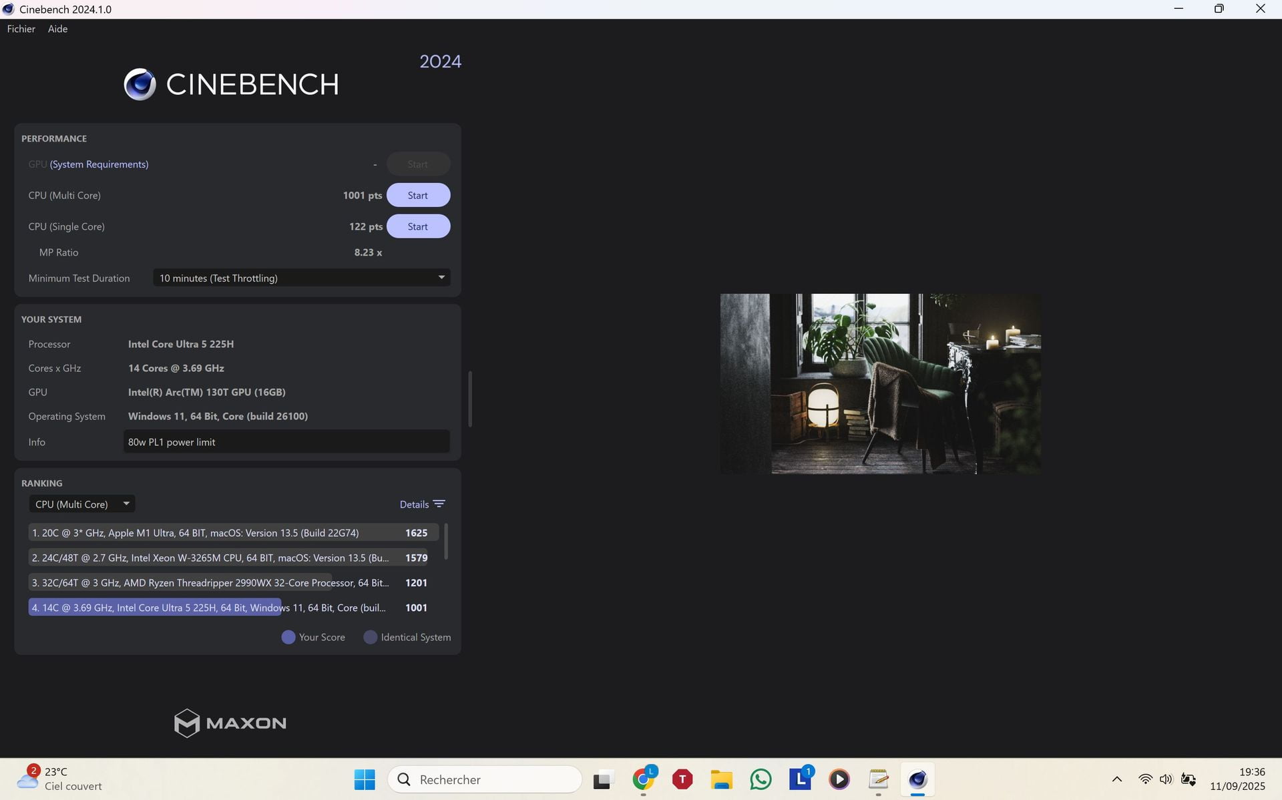Viewport: 1282px width, 800px height.
Task: Open WhatsApp from the taskbar
Action: pos(761,779)
